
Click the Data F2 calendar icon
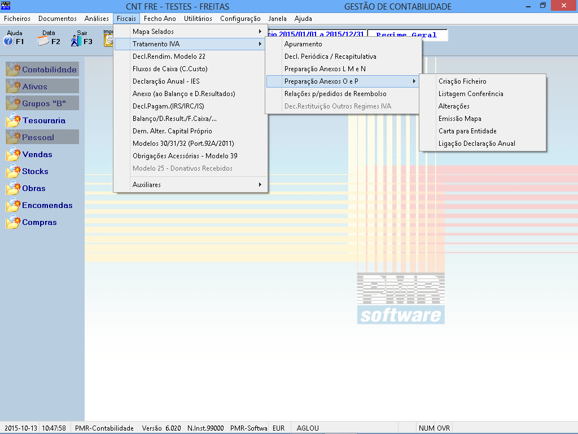43,41
